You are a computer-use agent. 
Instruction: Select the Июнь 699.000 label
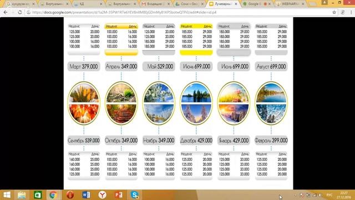196,67
